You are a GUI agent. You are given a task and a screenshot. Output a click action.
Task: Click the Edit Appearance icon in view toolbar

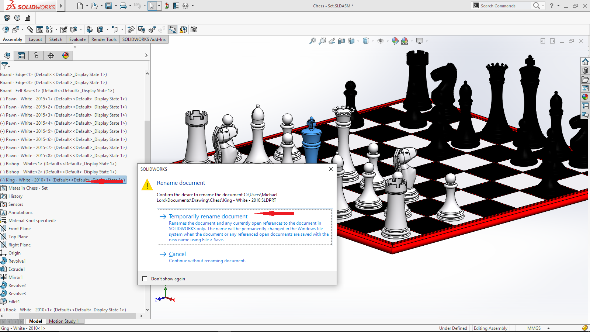pyautogui.click(x=395, y=41)
